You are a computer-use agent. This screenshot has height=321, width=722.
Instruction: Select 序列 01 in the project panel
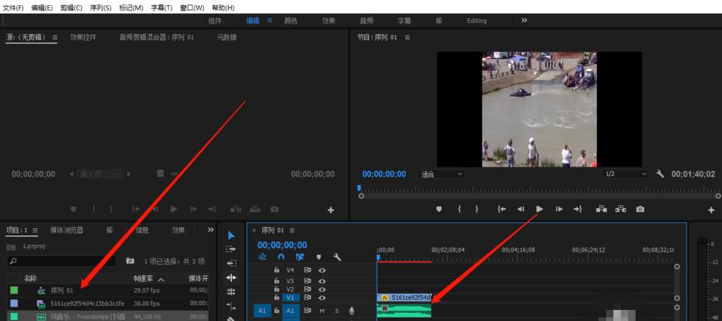[62, 291]
